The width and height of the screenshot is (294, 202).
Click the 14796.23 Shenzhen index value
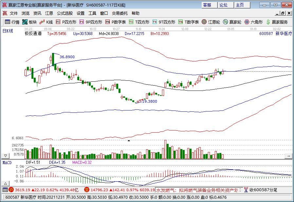[100, 190]
